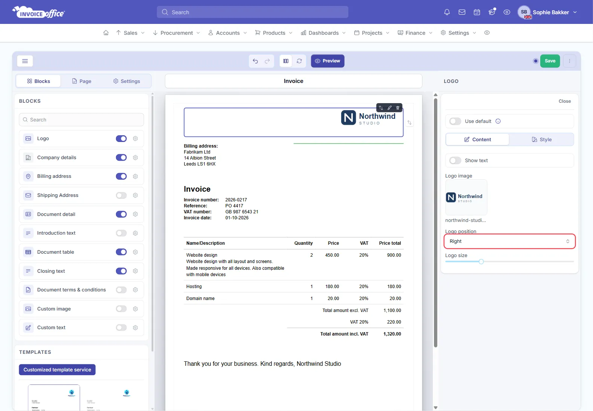Click the undo arrow in editor toolbar
Image resolution: width=593 pixels, height=411 pixels.
coord(255,61)
